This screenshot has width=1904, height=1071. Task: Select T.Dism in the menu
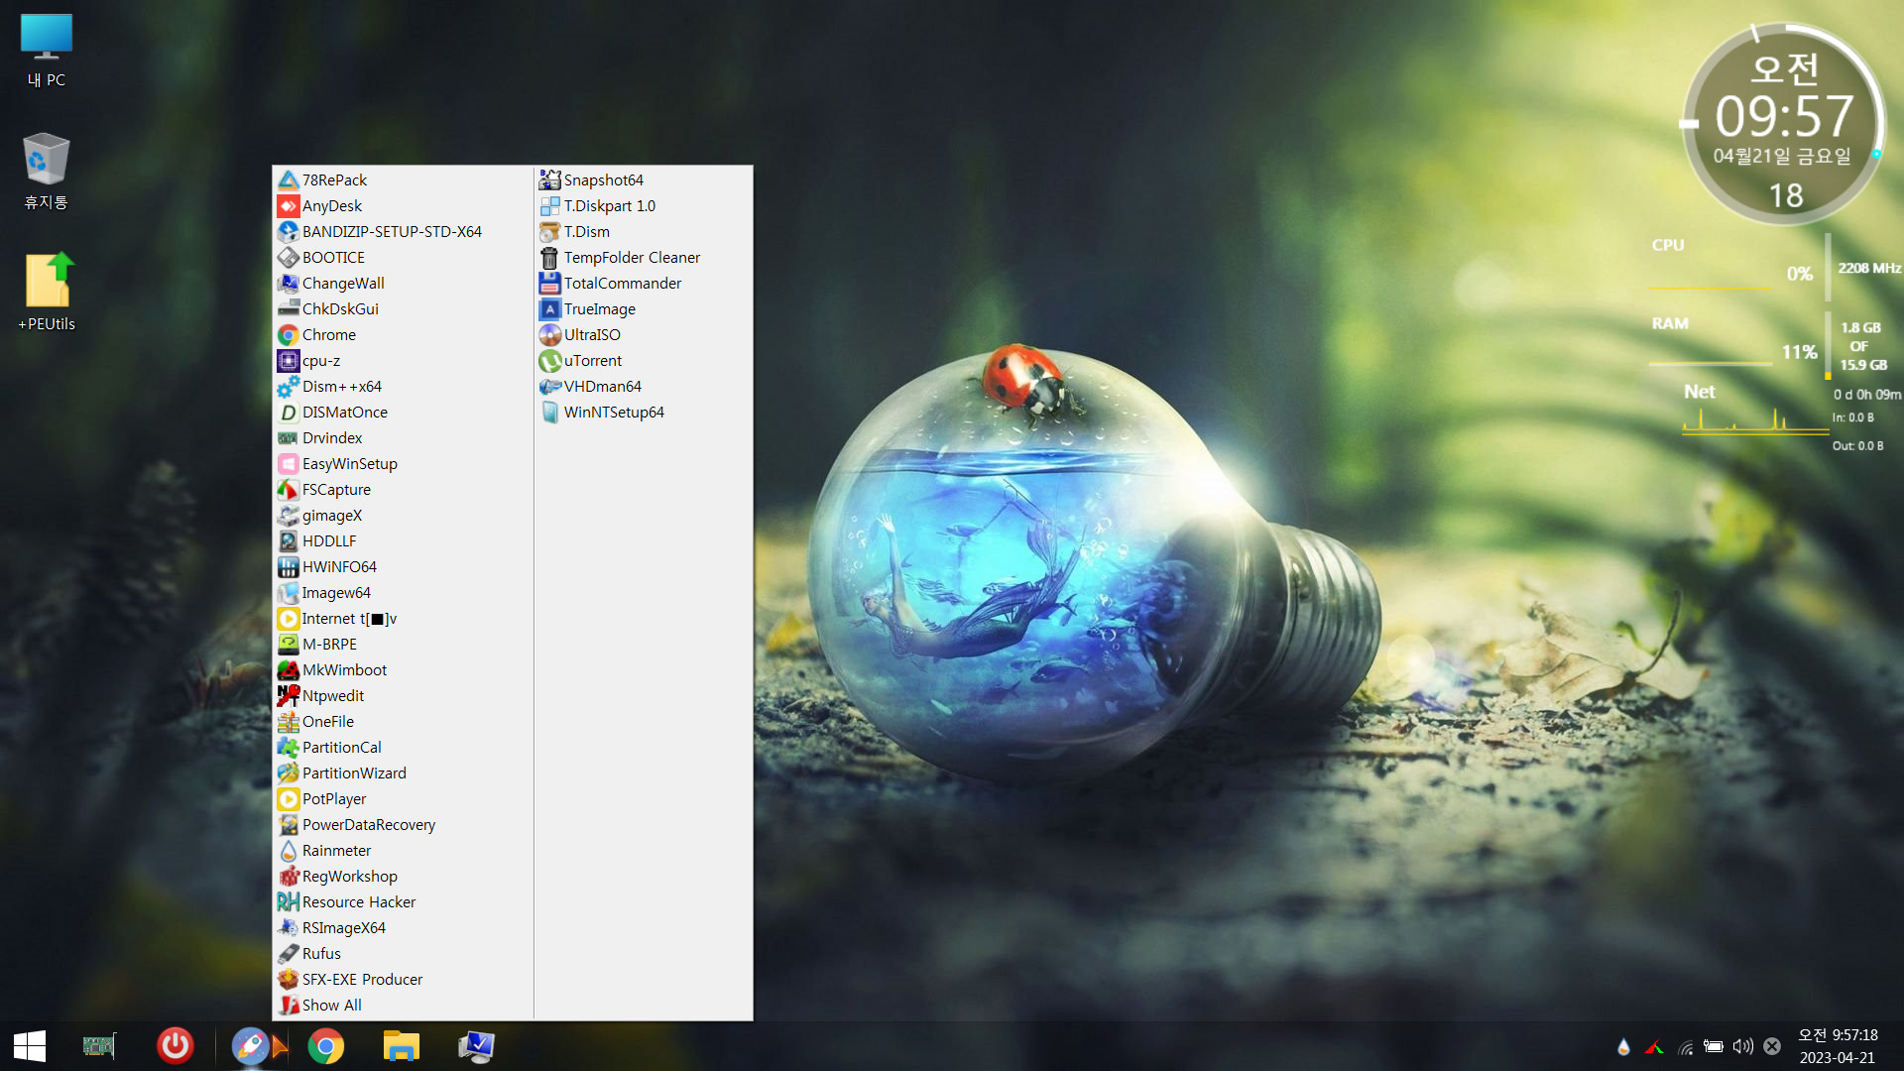click(x=644, y=231)
